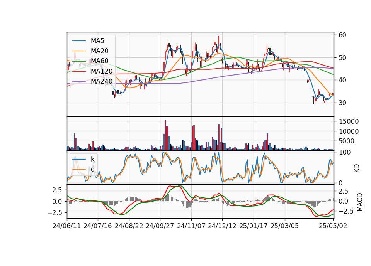Click the purple MA240 legend line sample
This screenshot has height=266, width=371.
[x=79, y=81]
